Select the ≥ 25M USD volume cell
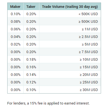This screenshot has height=109, width=108. pos(70,82)
